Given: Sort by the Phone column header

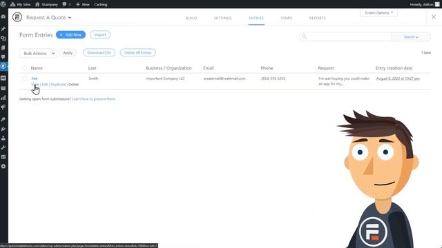Looking at the screenshot, I should point(267,68).
